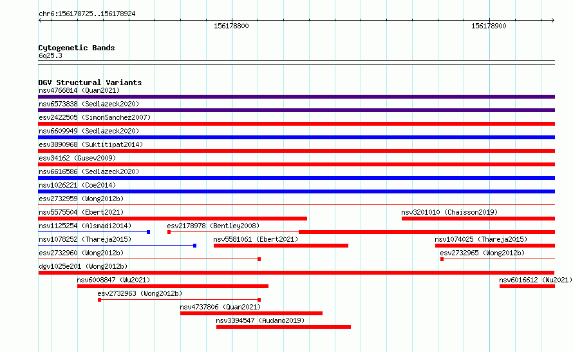This screenshot has width=573, height=352.
Task: Click nsv4737806 (Quan2021) label
Action: 220,307
